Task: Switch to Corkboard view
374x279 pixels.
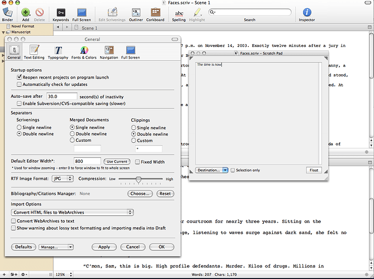Action: point(155,12)
